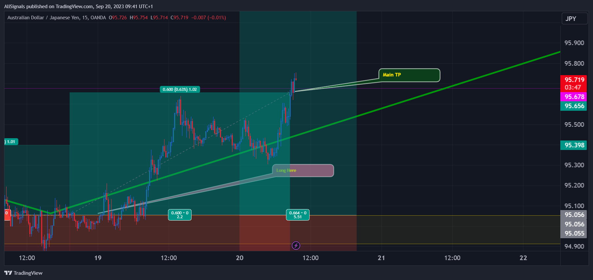The width and height of the screenshot is (593, 280).
Task: Click the 1.01 position label at left edge
Action: click(11, 142)
